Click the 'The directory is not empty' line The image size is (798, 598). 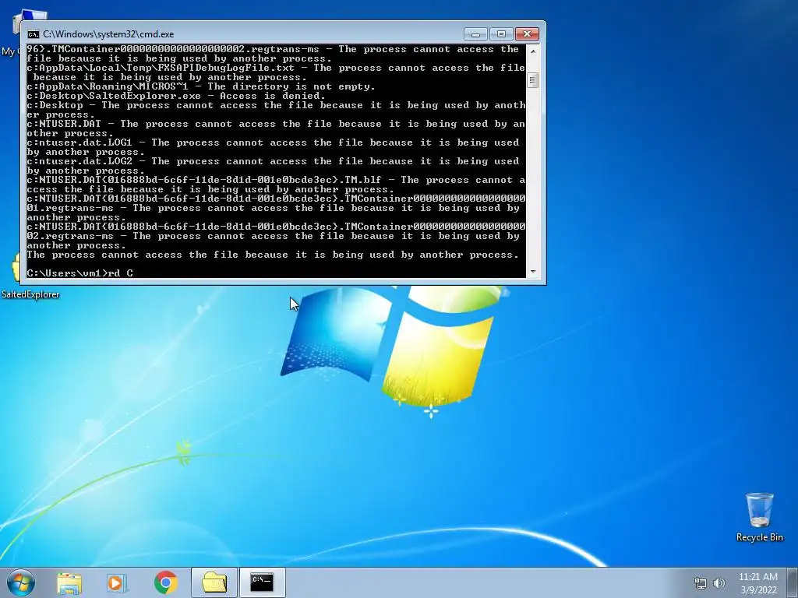coord(201,86)
